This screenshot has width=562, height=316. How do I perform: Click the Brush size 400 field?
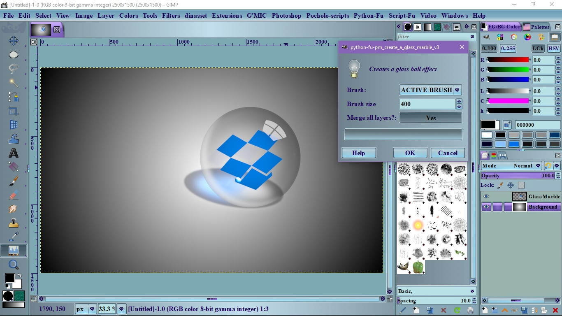427,104
